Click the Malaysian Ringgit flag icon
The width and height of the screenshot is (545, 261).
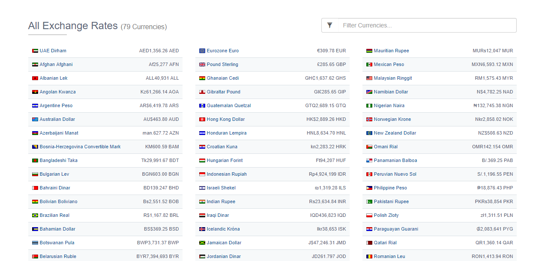click(369, 78)
